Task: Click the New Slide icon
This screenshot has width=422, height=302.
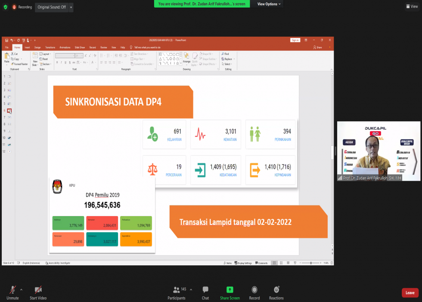Action: [35, 57]
